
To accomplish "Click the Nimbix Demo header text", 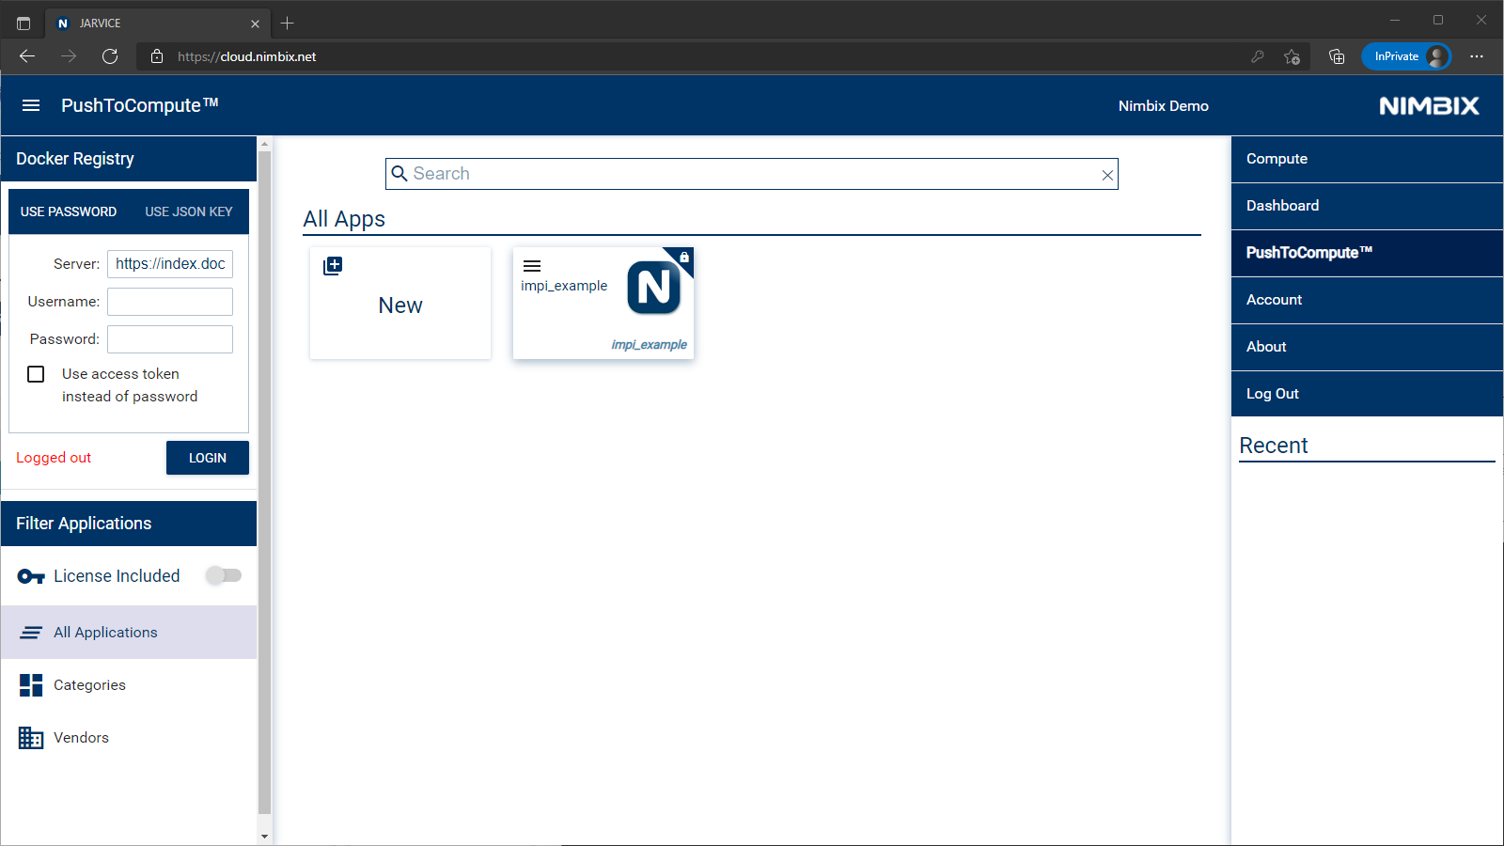I will click(1164, 106).
